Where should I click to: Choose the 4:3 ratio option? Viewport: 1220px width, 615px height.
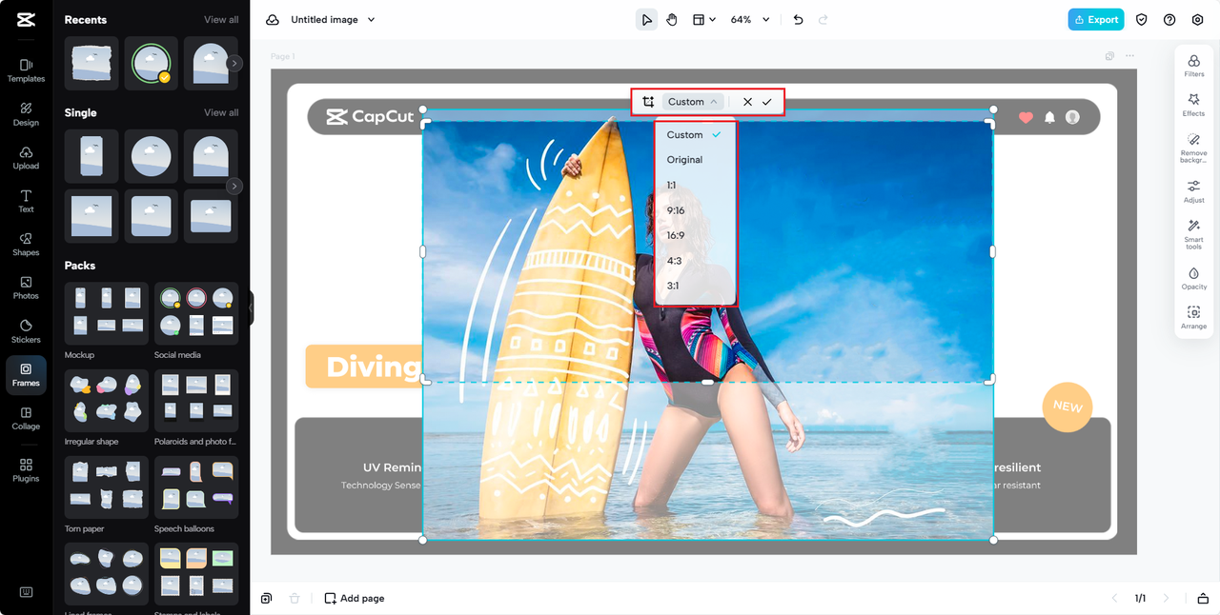695,260
